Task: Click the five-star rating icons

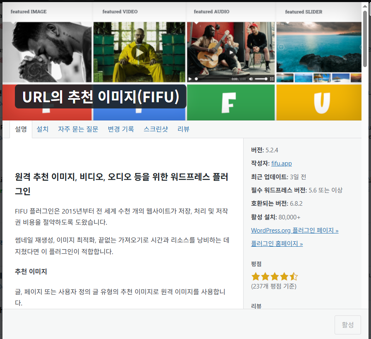Action: coord(275,276)
